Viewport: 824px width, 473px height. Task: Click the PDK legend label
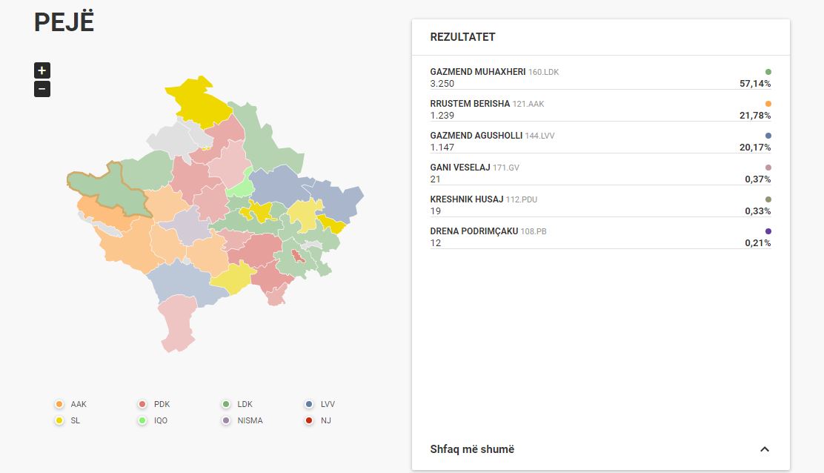tap(162, 404)
